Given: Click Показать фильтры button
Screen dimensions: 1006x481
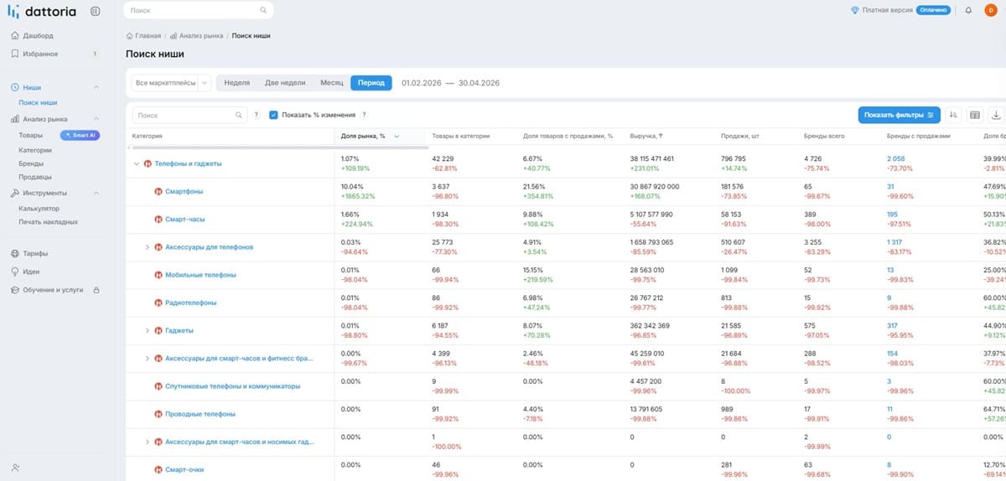Looking at the screenshot, I should coord(899,115).
